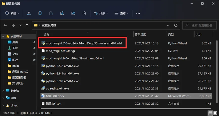Click the folder icon in address bar
219x116 pixels.
pos(36,25)
